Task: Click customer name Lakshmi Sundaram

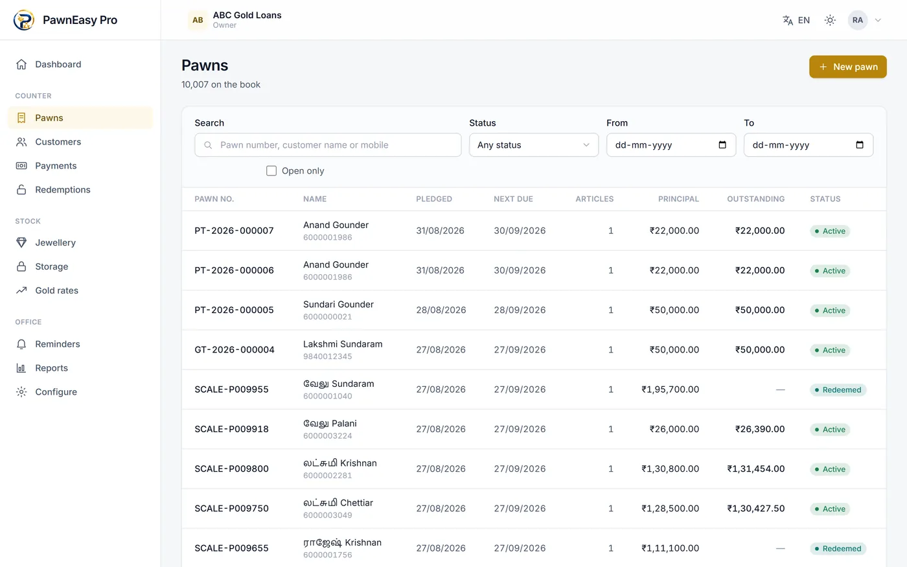Action: 343,344
